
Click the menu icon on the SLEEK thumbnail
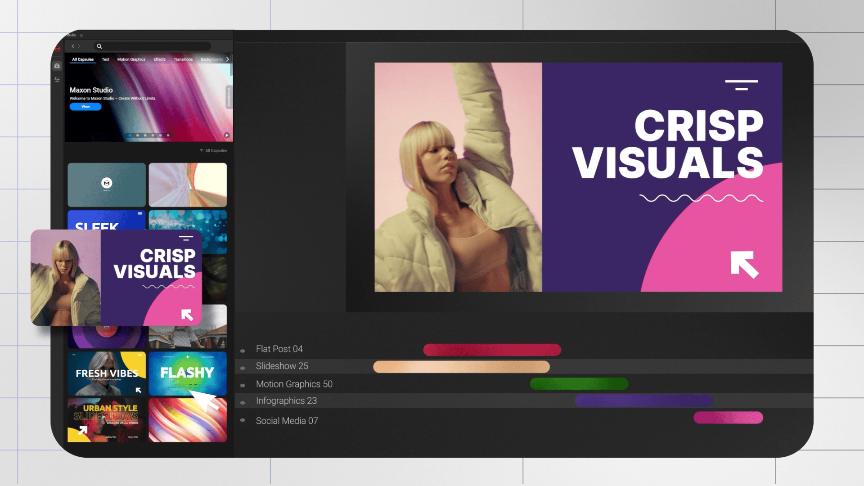[x=141, y=213]
